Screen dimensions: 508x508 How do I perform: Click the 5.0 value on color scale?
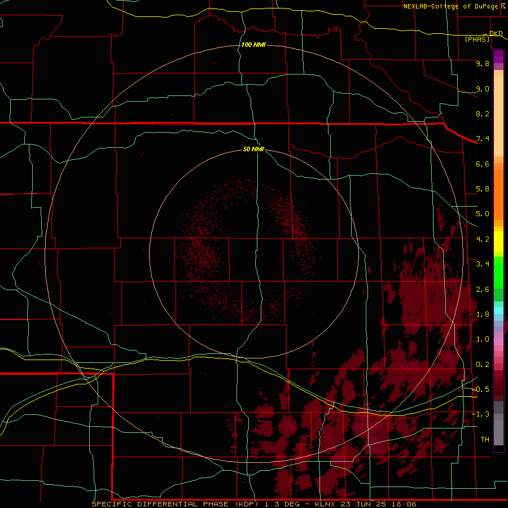pyautogui.click(x=483, y=214)
